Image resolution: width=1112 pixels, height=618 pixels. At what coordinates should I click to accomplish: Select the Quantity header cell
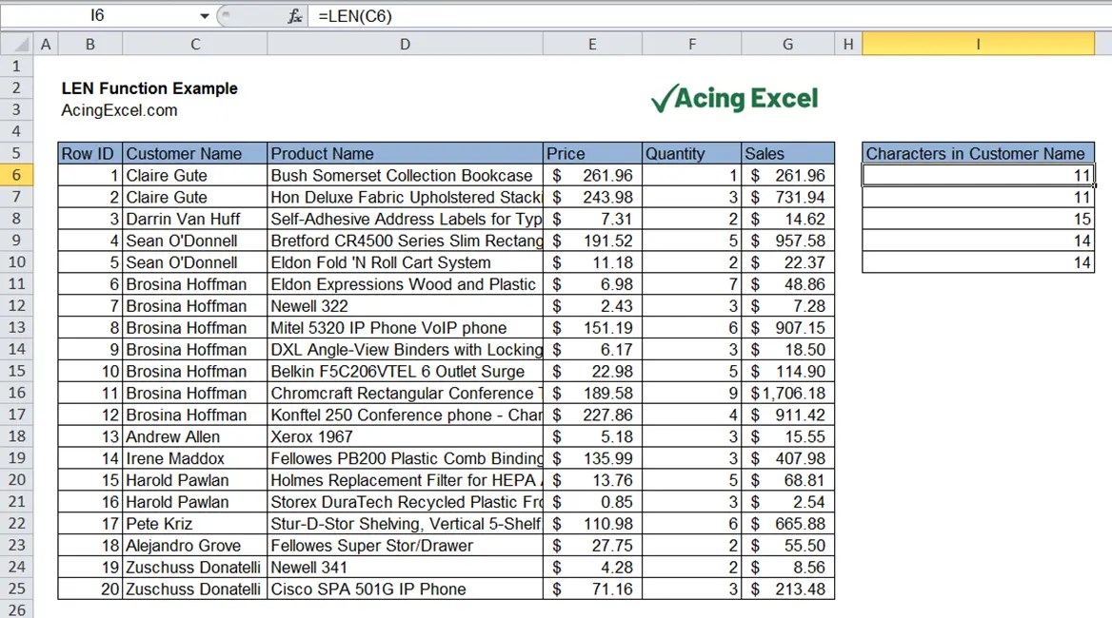click(692, 153)
